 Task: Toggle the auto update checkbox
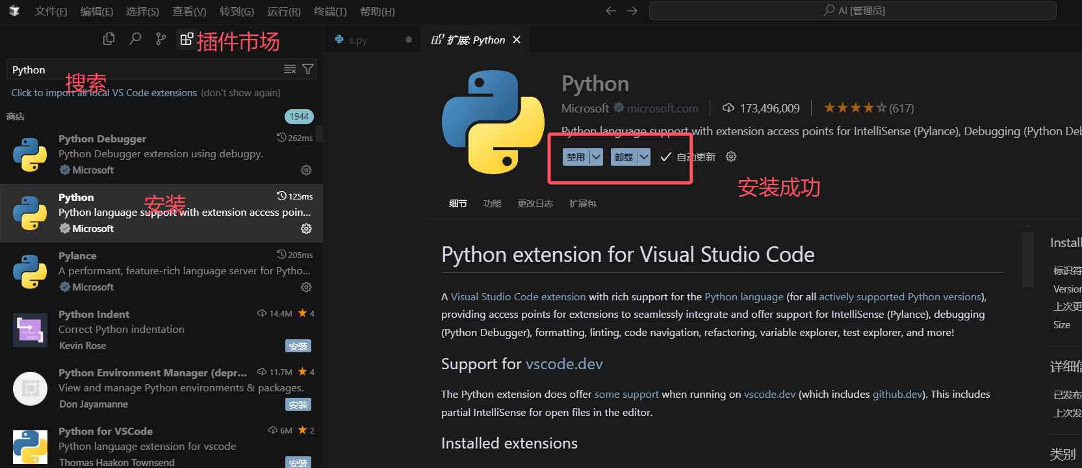click(x=665, y=157)
